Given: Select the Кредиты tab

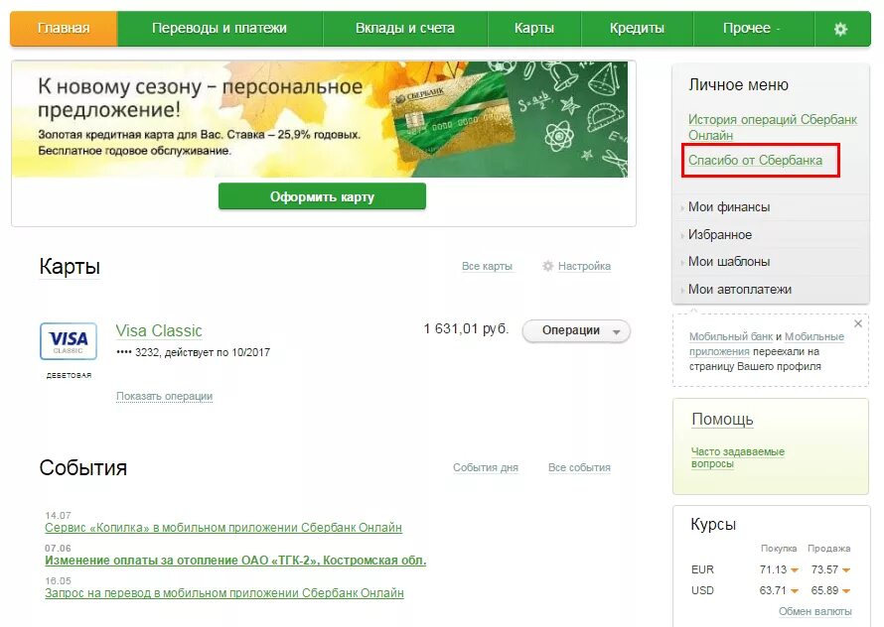Looking at the screenshot, I should [x=637, y=28].
